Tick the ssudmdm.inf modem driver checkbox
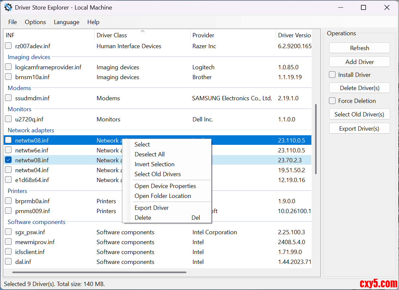This screenshot has width=399, height=290. [9, 98]
